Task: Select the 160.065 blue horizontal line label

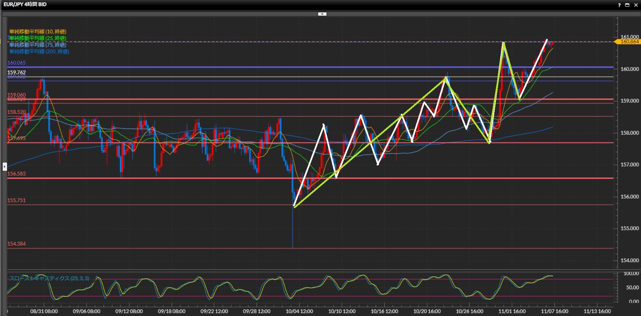Action: tap(16, 63)
